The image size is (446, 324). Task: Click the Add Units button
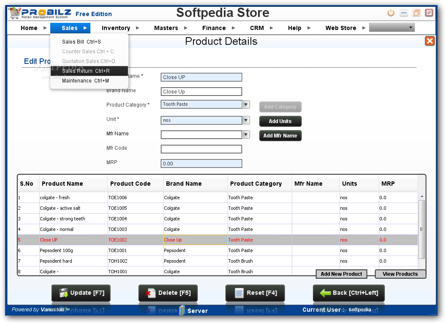[280, 121]
